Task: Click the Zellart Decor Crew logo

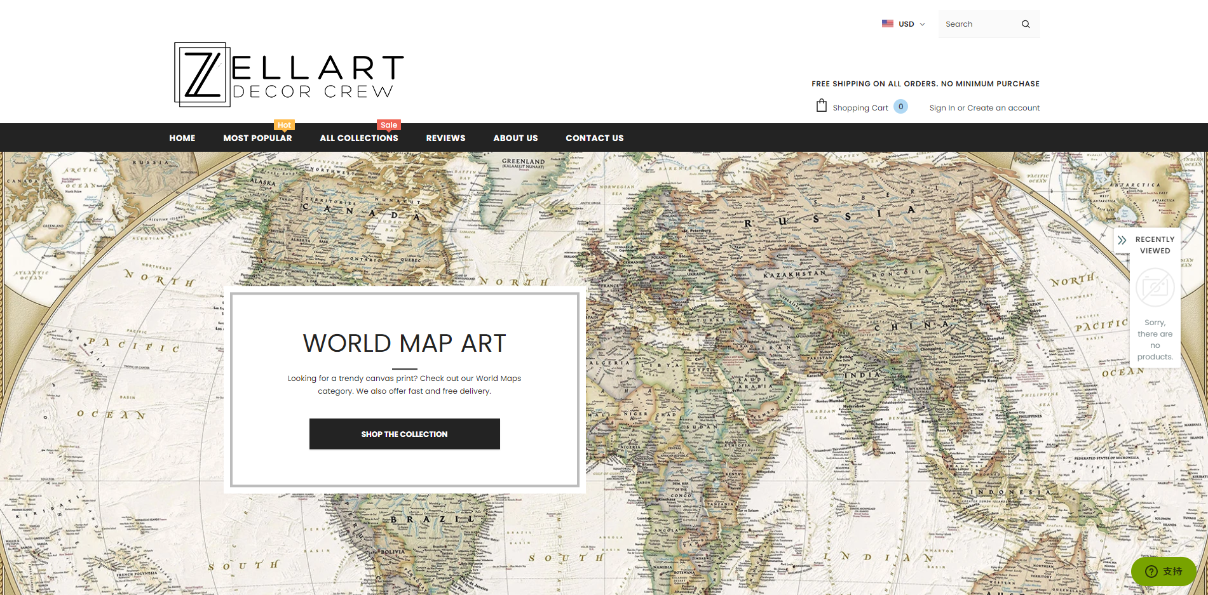Action: (289, 74)
